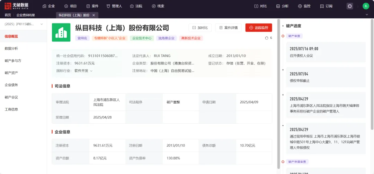Click the 分析 analysis tool in header

(283, 6)
